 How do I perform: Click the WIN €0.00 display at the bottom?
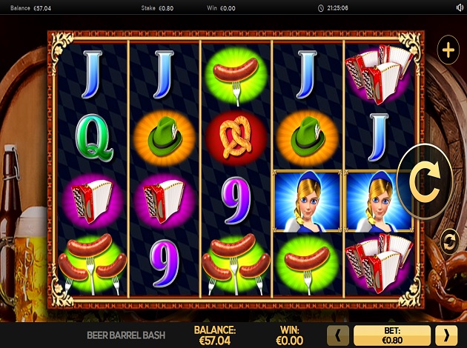click(290, 335)
